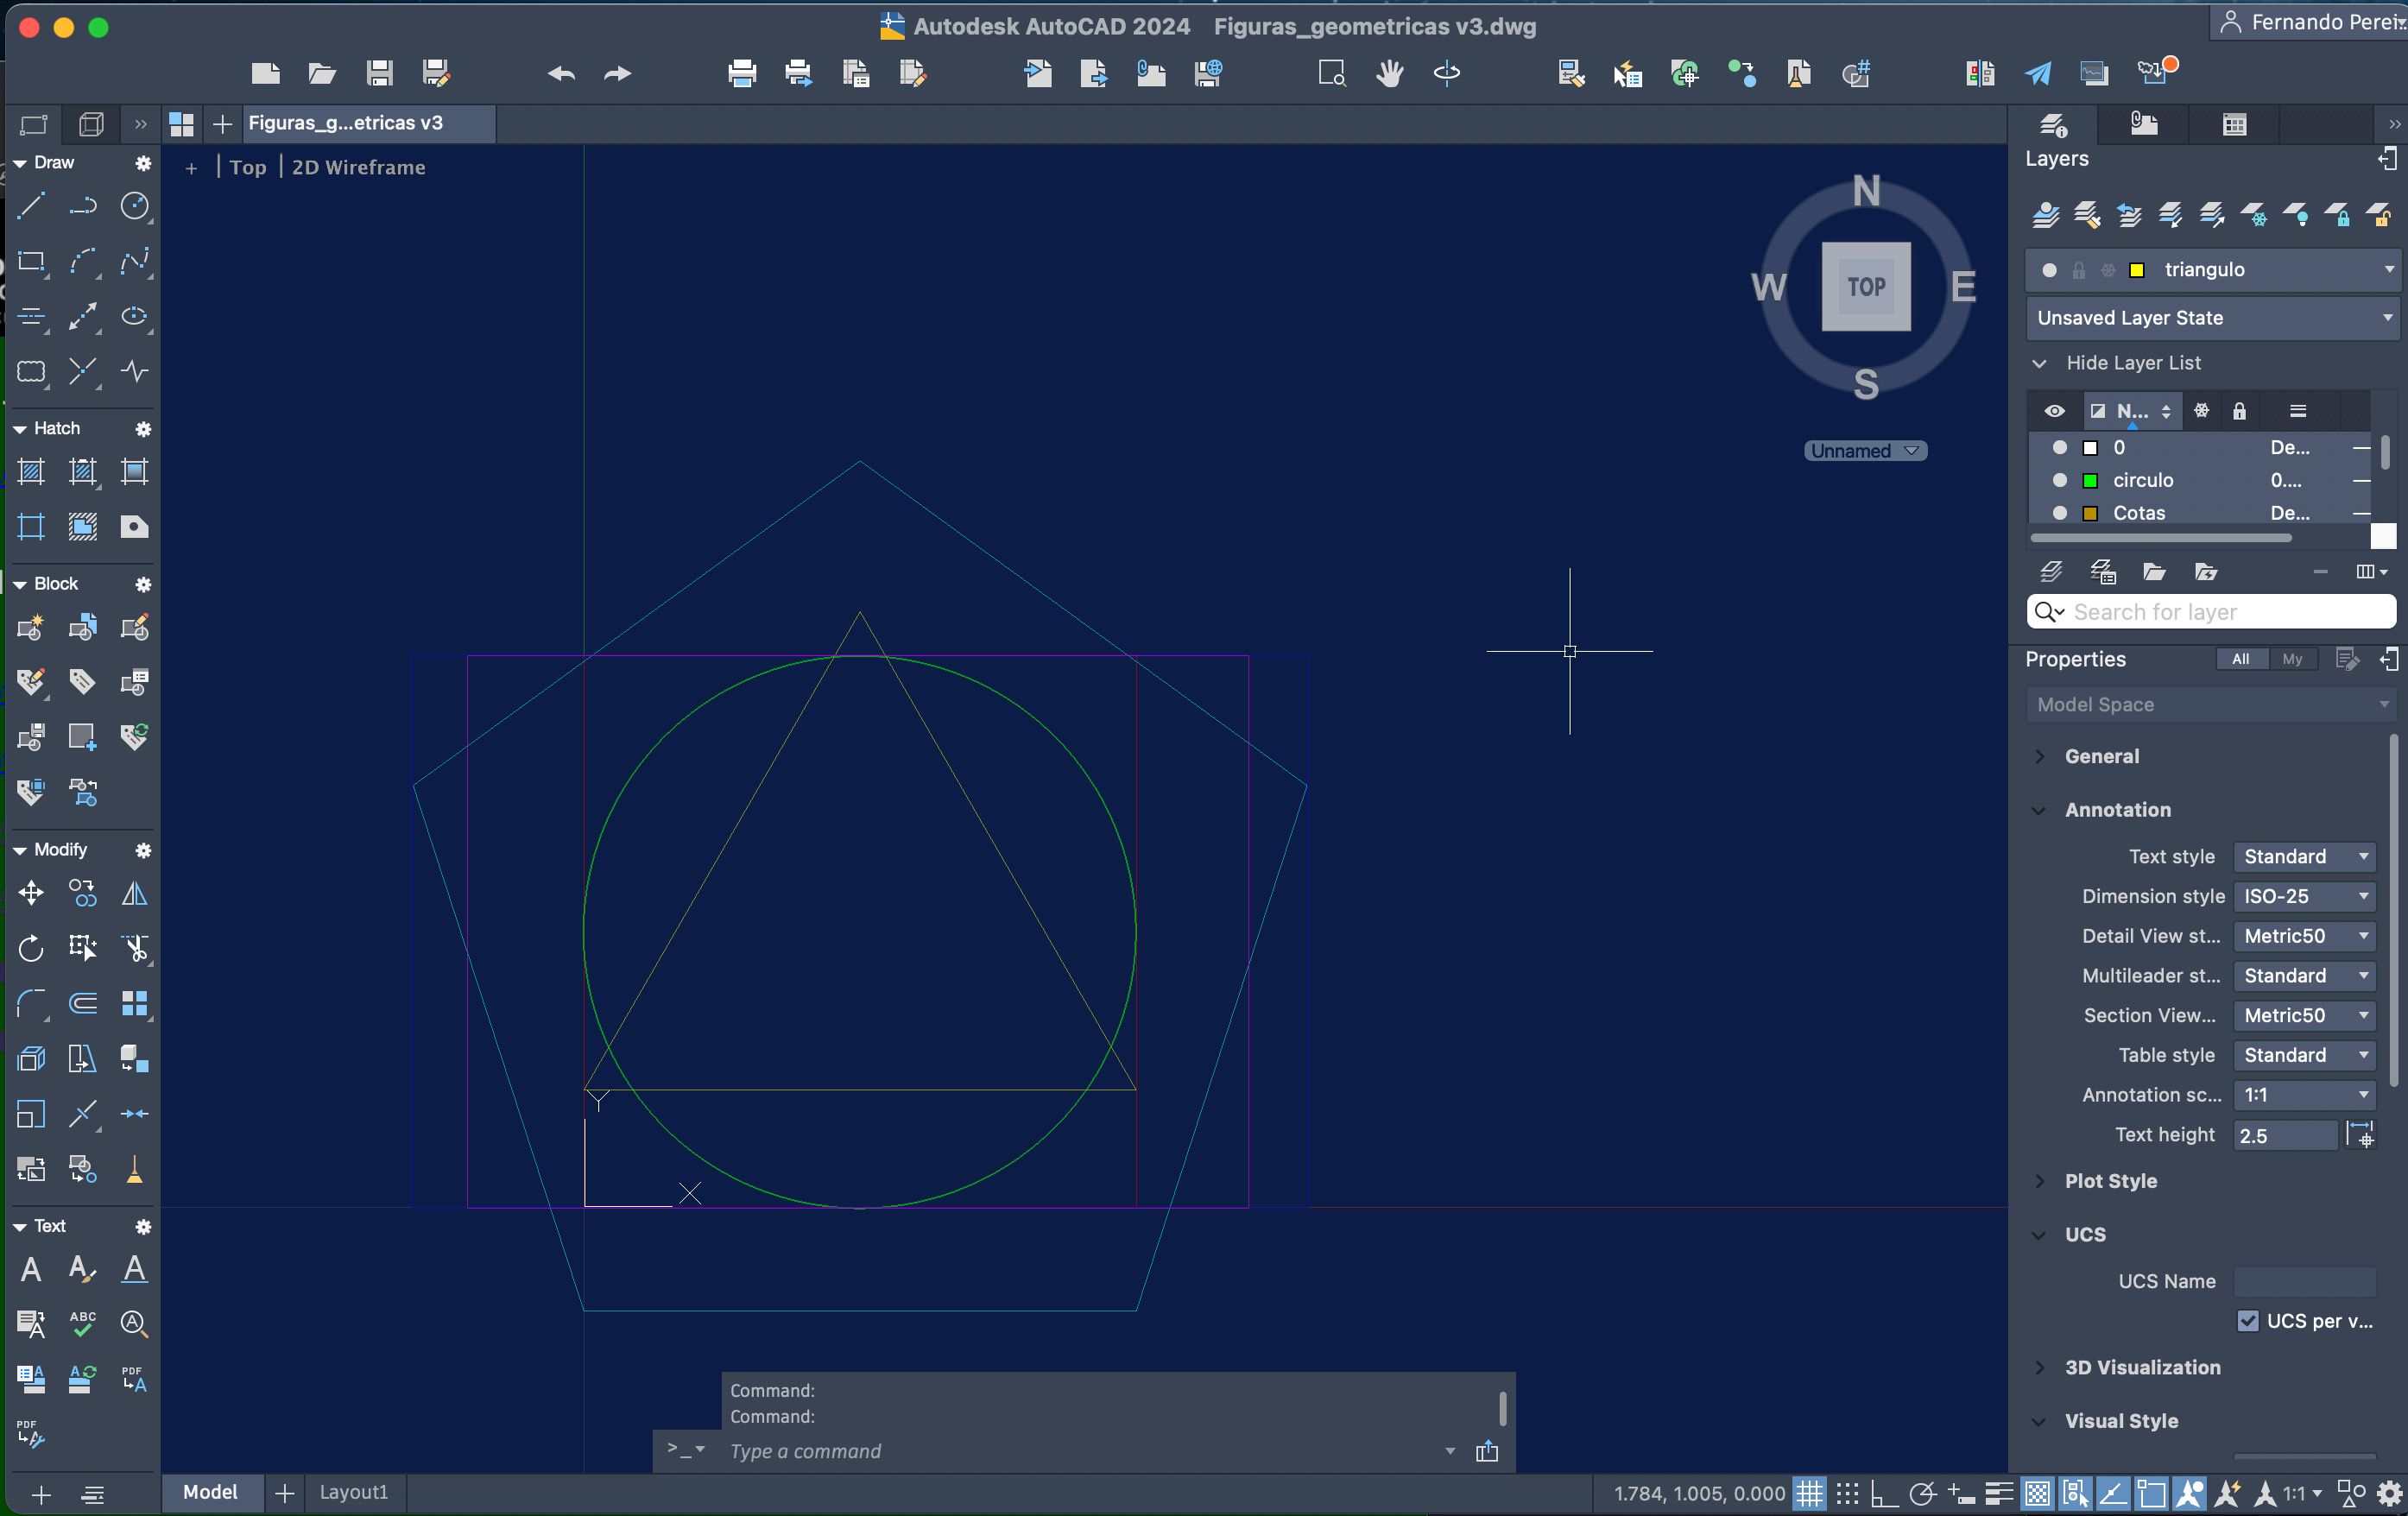Viewport: 2408px width, 1516px height.
Task: Open the Find text tool
Action: click(x=134, y=1325)
